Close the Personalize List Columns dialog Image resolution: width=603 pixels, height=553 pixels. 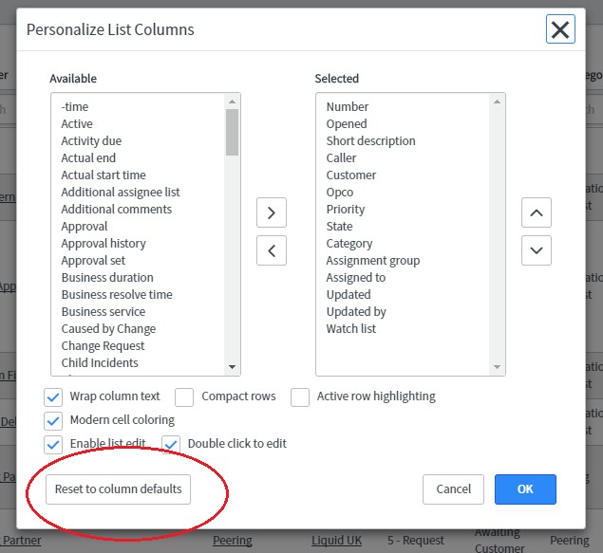click(x=560, y=29)
